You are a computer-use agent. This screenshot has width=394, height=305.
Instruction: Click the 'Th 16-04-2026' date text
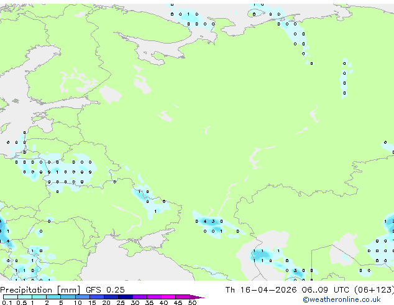(x=260, y=290)
